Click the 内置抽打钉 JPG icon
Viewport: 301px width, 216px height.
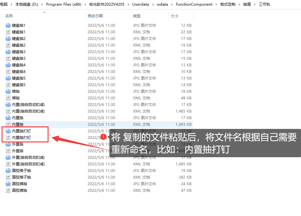click(x=8, y=131)
